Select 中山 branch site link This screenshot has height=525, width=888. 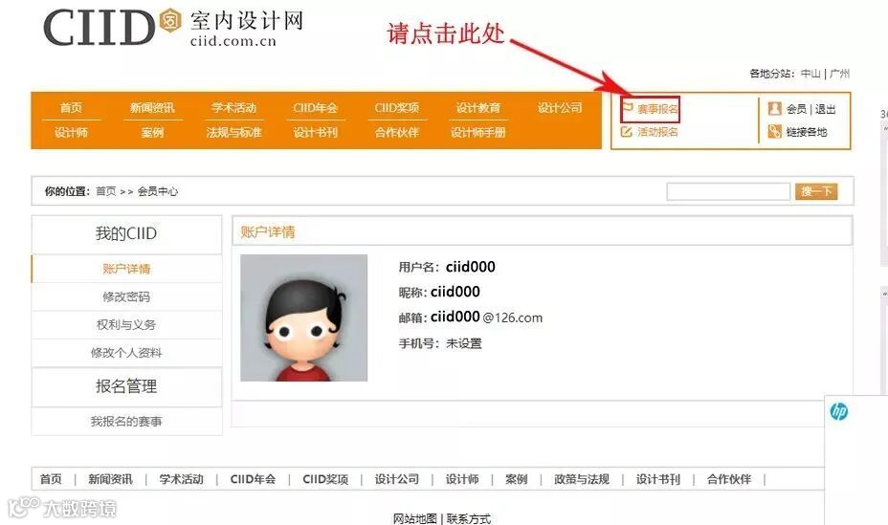pos(811,74)
